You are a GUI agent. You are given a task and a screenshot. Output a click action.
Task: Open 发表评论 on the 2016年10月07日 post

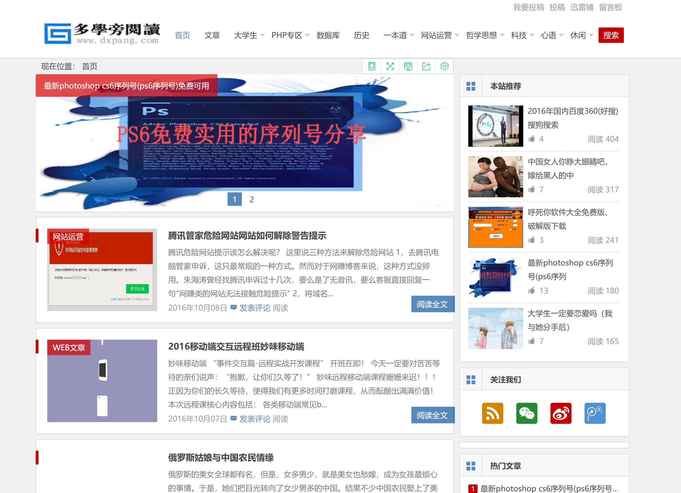pos(255,419)
